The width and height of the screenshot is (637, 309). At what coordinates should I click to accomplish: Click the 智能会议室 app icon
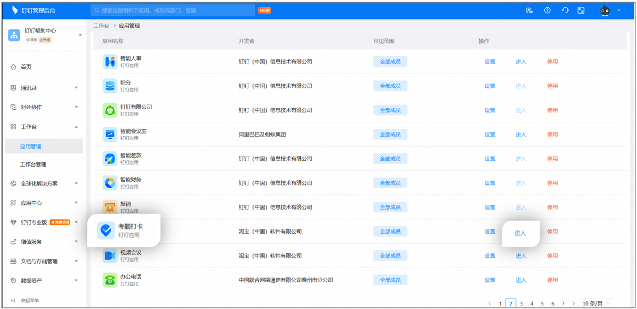[x=109, y=134]
